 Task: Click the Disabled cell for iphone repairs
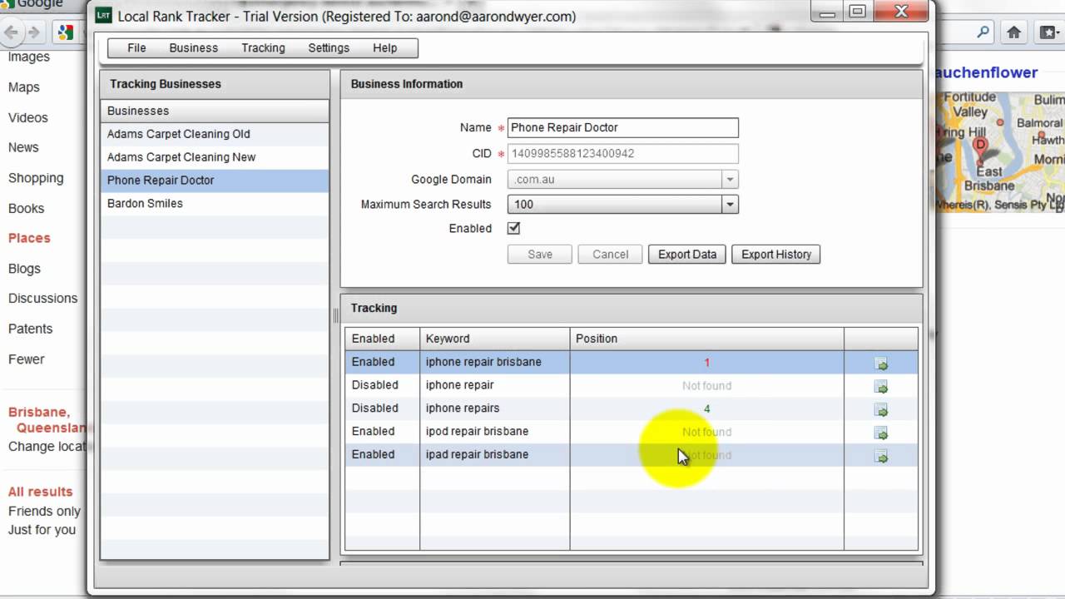[x=382, y=408]
